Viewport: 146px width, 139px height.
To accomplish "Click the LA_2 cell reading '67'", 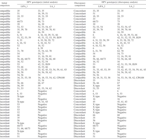I will click(118, 83).
